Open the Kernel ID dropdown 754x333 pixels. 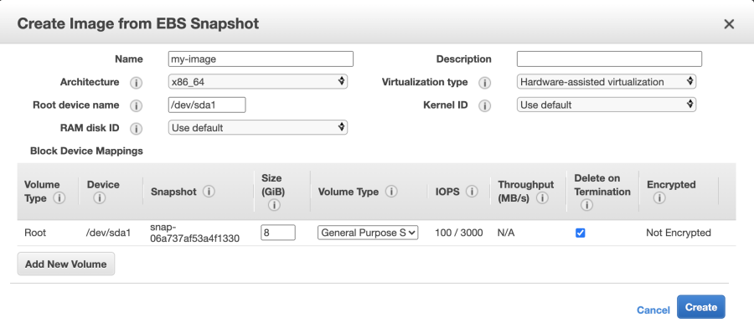coord(607,105)
